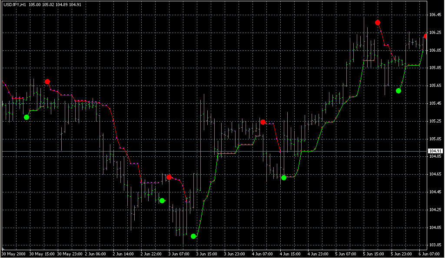This screenshot has width=445, height=258.
Task: Click the highest red signal dot near 106.35
Action: (x=378, y=22)
